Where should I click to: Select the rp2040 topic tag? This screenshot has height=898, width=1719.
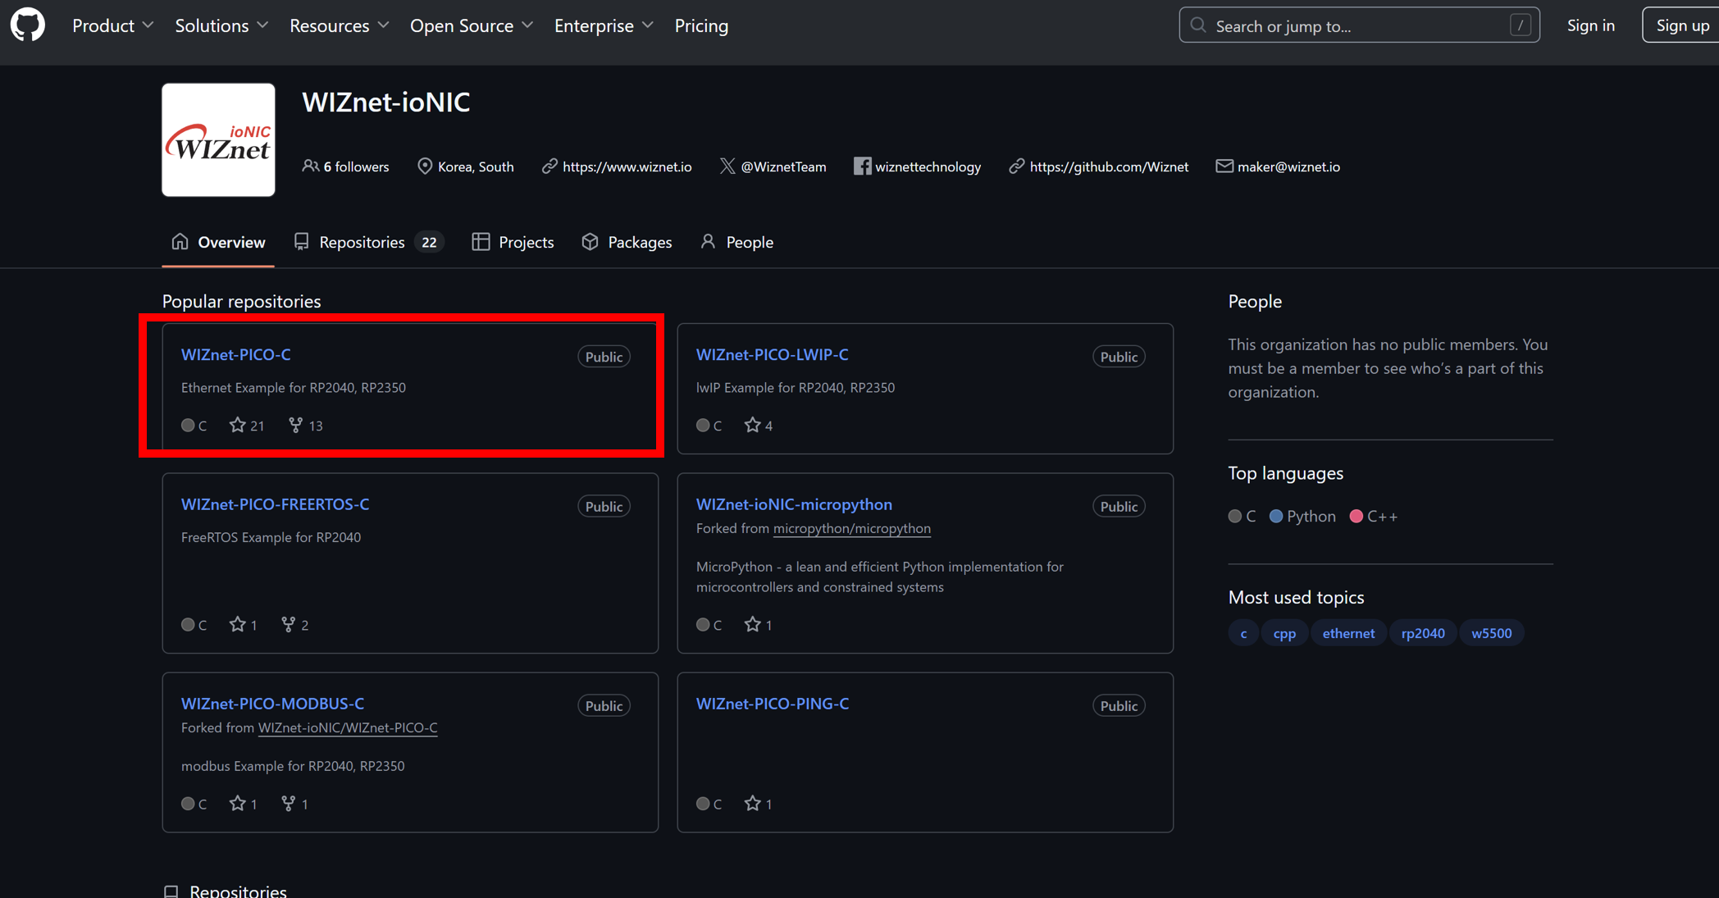[1423, 633]
